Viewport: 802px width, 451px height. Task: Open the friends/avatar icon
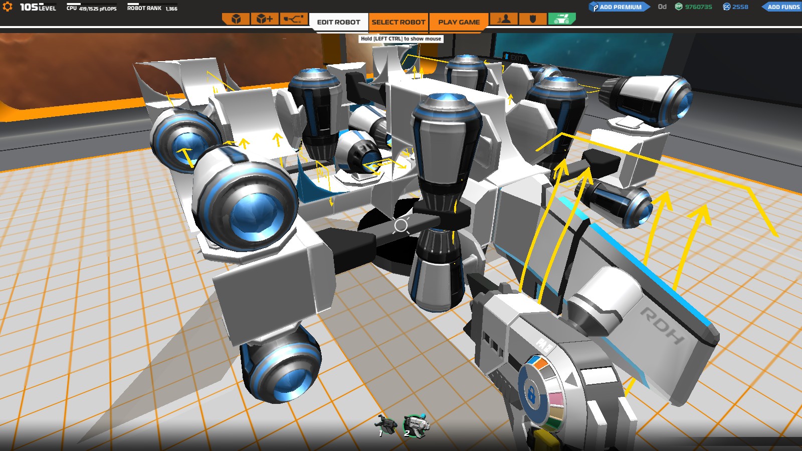coord(504,19)
